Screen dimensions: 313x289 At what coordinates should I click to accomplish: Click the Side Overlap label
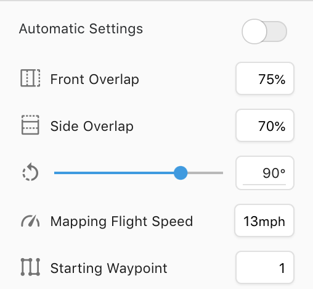pyautogui.click(x=92, y=126)
